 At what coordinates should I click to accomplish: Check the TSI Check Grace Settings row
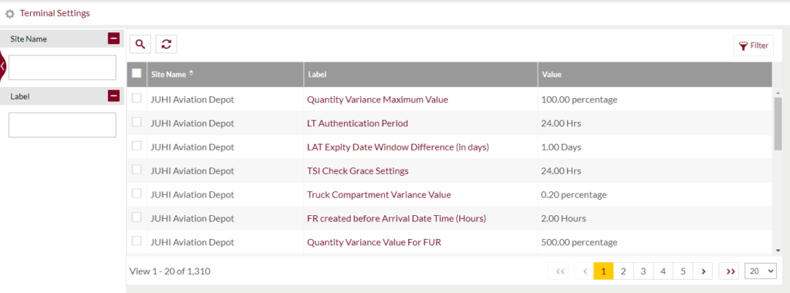(x=137, y=170)
